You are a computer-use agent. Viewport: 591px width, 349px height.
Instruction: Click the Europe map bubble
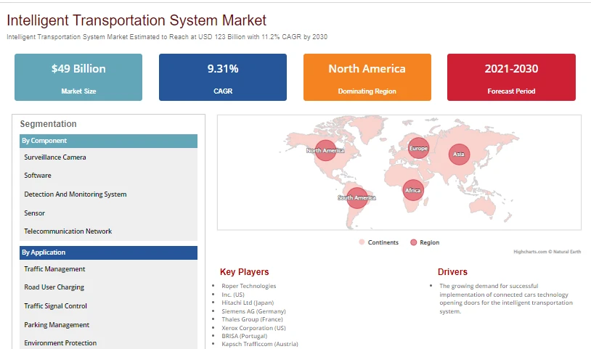pos(419,149)
